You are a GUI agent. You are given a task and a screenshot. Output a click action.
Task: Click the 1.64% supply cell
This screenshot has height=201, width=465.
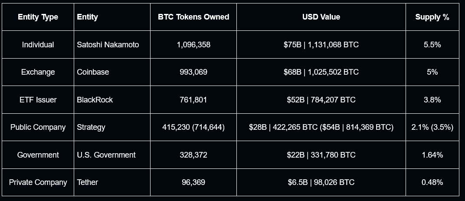pos(432,155)
